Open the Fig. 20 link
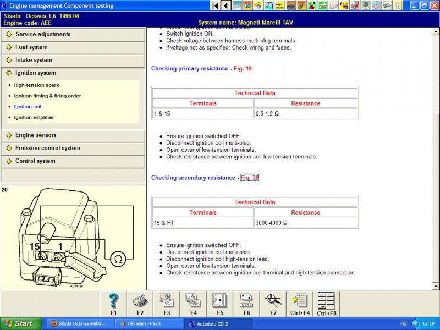Viewport: 440px width, 330px height. coord(250,178)
